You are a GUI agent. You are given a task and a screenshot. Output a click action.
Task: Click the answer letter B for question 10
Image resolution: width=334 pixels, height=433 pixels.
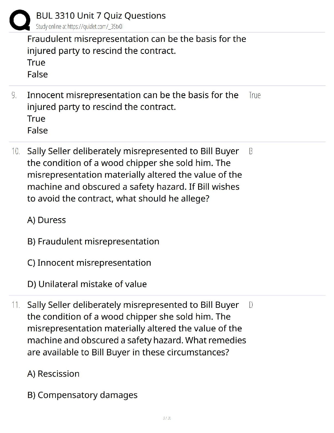pos(251,151)
